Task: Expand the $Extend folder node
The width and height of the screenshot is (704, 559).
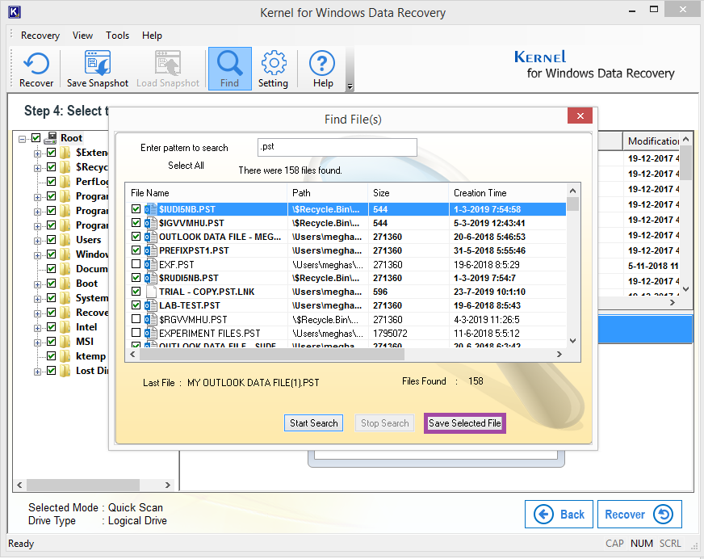Action: [x=38, y=153]
